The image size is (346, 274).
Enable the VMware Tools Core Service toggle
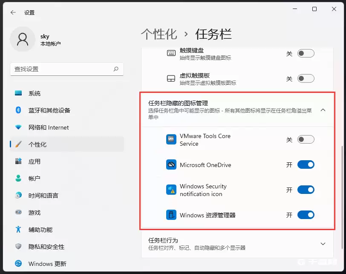[x=306, y=139]
